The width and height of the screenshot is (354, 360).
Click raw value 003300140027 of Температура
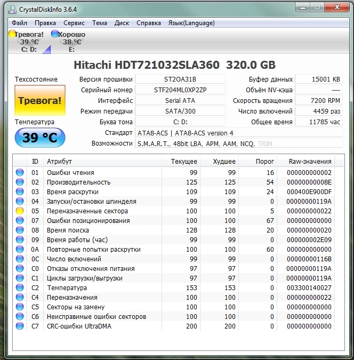pyautogui.click(x=309, y=287)
